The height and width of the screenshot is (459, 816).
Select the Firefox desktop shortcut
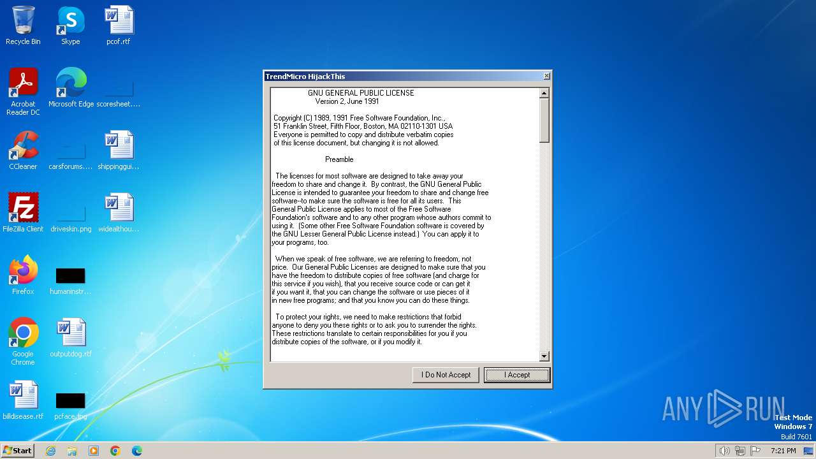point(23,275)
